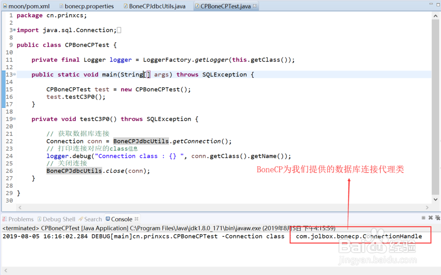Click 'LoggerFactory' on line 11
Screen dimensions: 441x275
pos(167,60)
